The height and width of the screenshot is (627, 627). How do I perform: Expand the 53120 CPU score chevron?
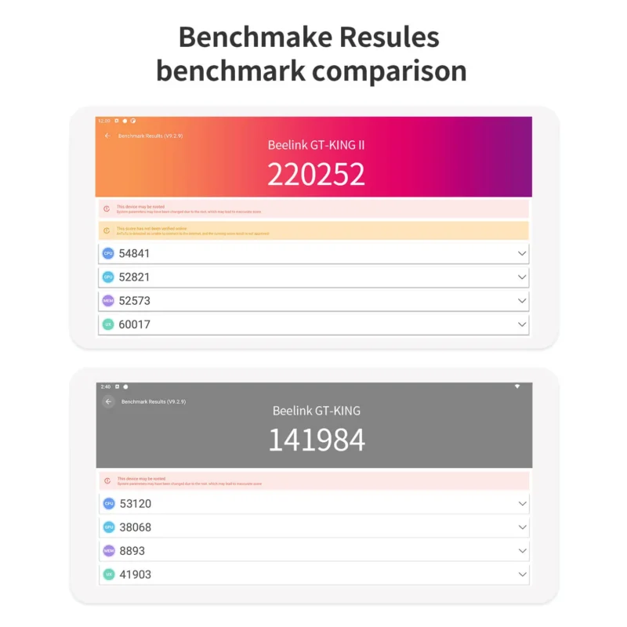tap(522, 503)
